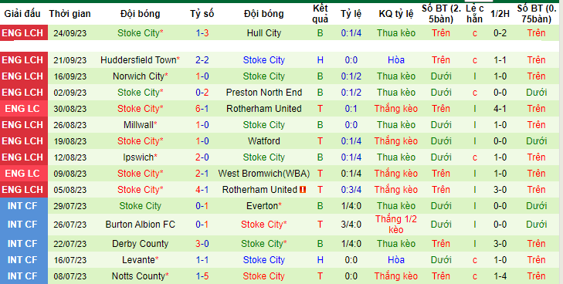
Task: Click the 6-1 score against Rotherham United
Action: (x=202, y=109)
